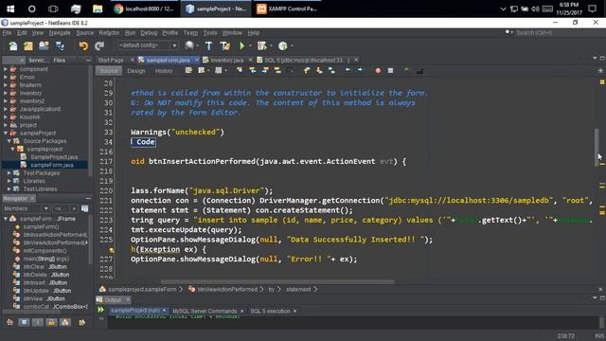The width and height of the screenshot is (606, 341).
Task: Open the Navigator Members dropdown
Action: 27,208
